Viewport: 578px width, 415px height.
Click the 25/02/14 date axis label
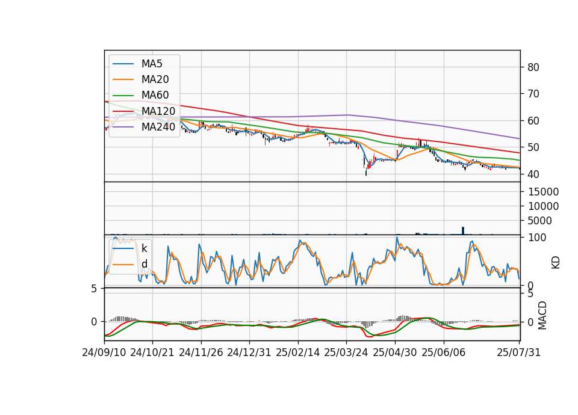(298, 353)
